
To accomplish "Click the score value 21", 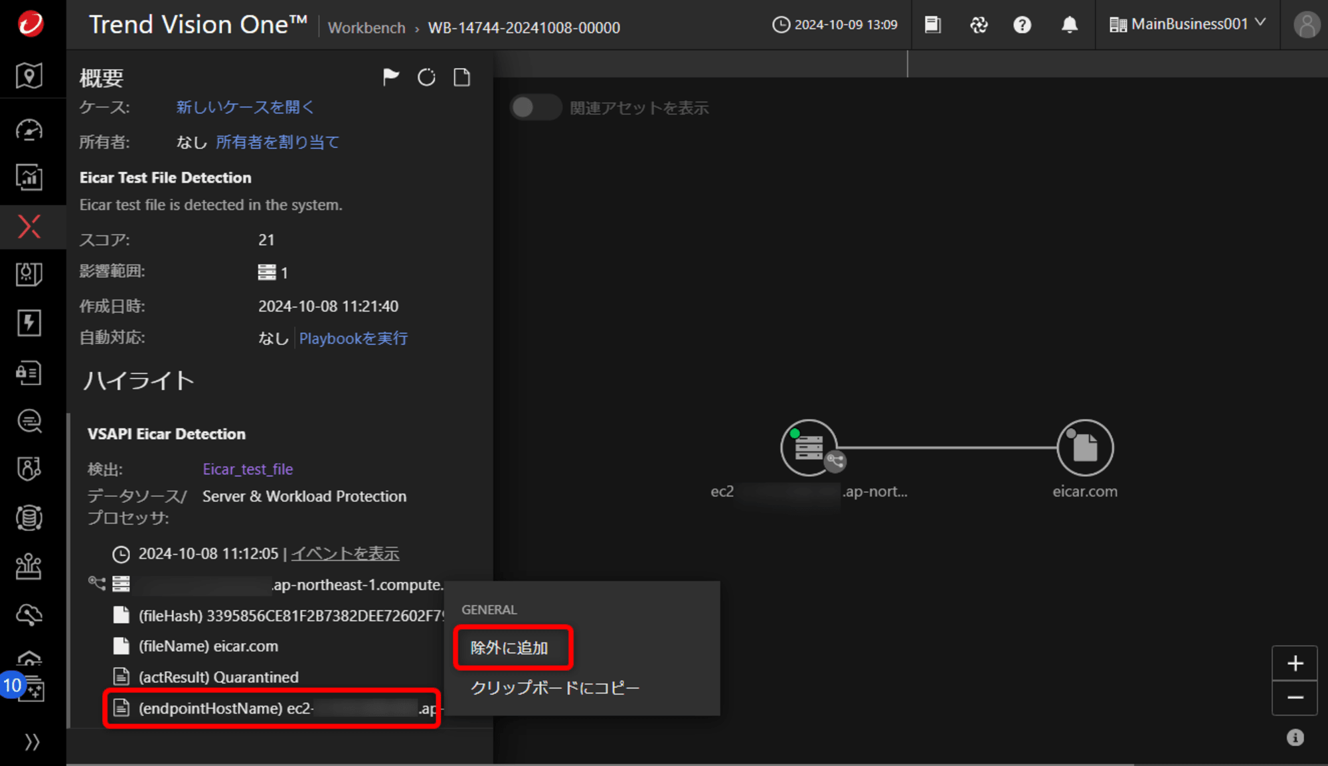I will (x=266, y=240).
